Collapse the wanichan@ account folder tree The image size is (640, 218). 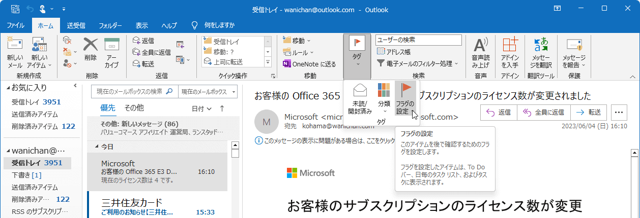click(8, 151)
